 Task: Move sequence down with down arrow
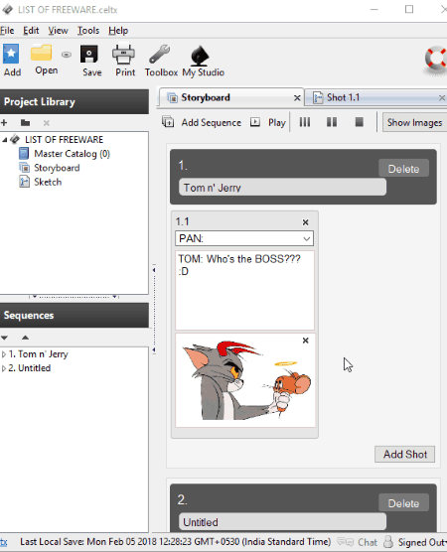coord(5,338)
